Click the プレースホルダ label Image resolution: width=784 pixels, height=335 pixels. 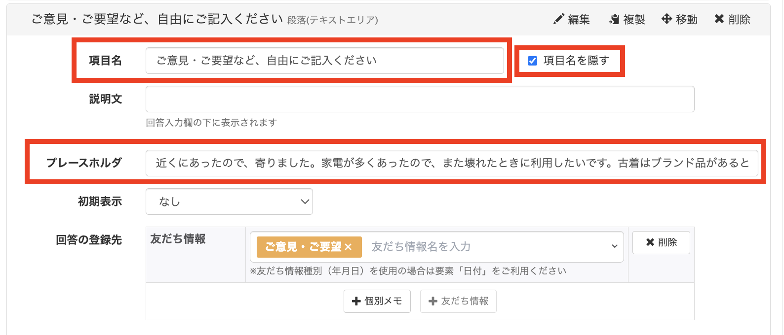[84, 163]
